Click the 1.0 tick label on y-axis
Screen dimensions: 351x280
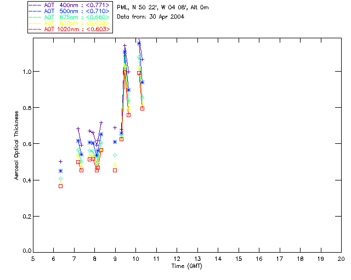click(x=27, y=72)
